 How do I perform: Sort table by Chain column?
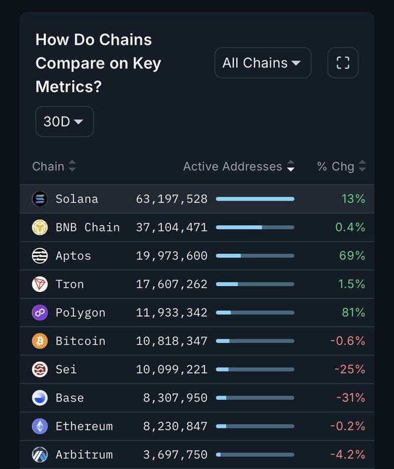click(54, 166)
